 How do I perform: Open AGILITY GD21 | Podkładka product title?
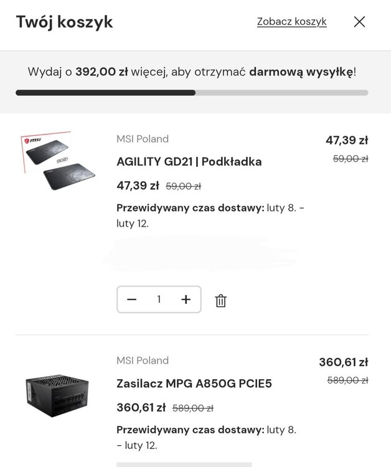point(189,162)
